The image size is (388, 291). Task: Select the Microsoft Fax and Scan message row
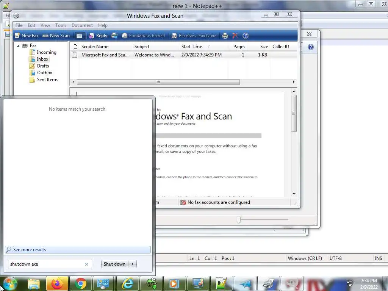pyautogui.click(x=184, y=55)
